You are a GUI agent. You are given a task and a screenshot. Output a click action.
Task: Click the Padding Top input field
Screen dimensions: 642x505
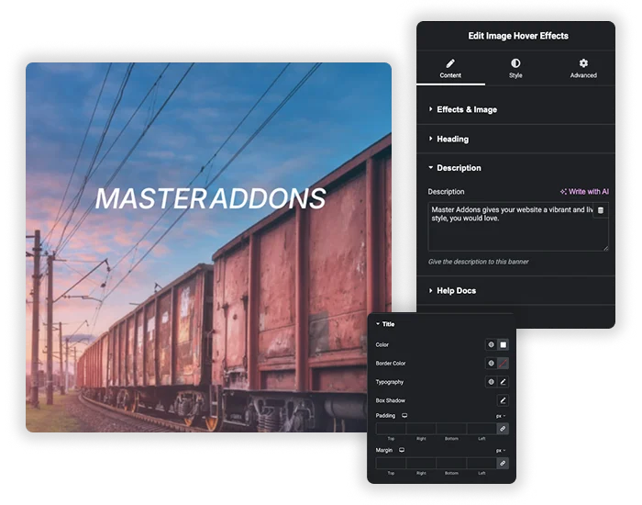coord(391,429)
